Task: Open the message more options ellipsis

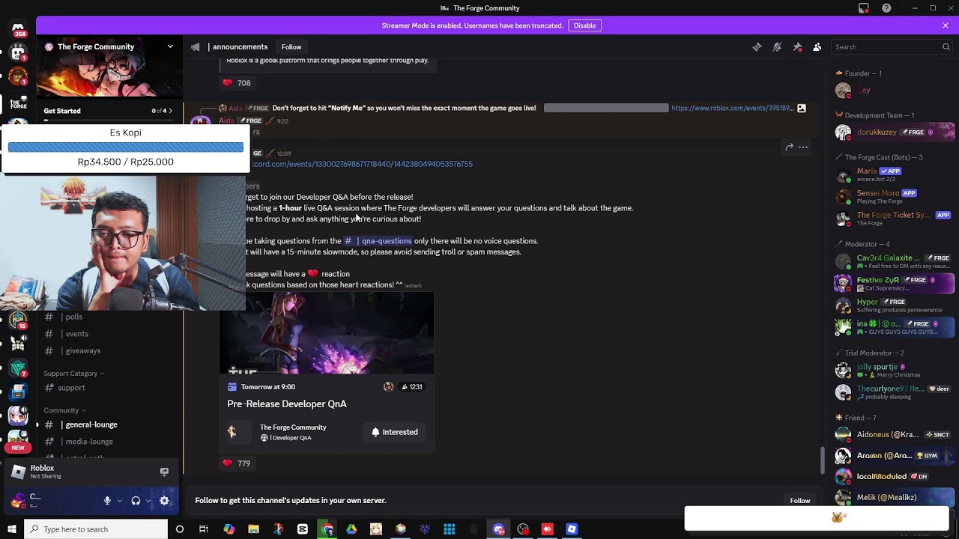Action: click(x=803, y=147)
